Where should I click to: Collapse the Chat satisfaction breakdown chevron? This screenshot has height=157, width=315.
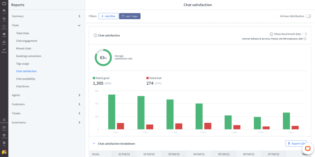pyautogui.click(x=94, y=144)
